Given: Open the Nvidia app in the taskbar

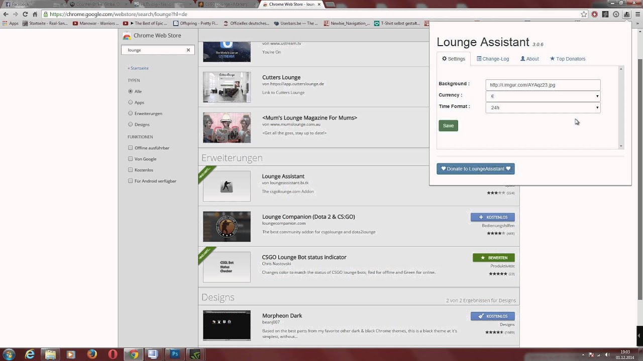Looking at the screenshot, I should point(195,354).
